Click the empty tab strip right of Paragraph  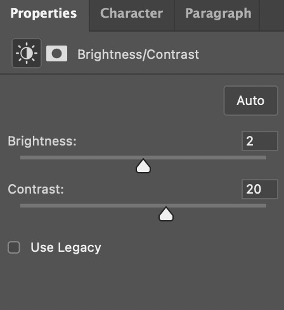click(x=272, y=15)
